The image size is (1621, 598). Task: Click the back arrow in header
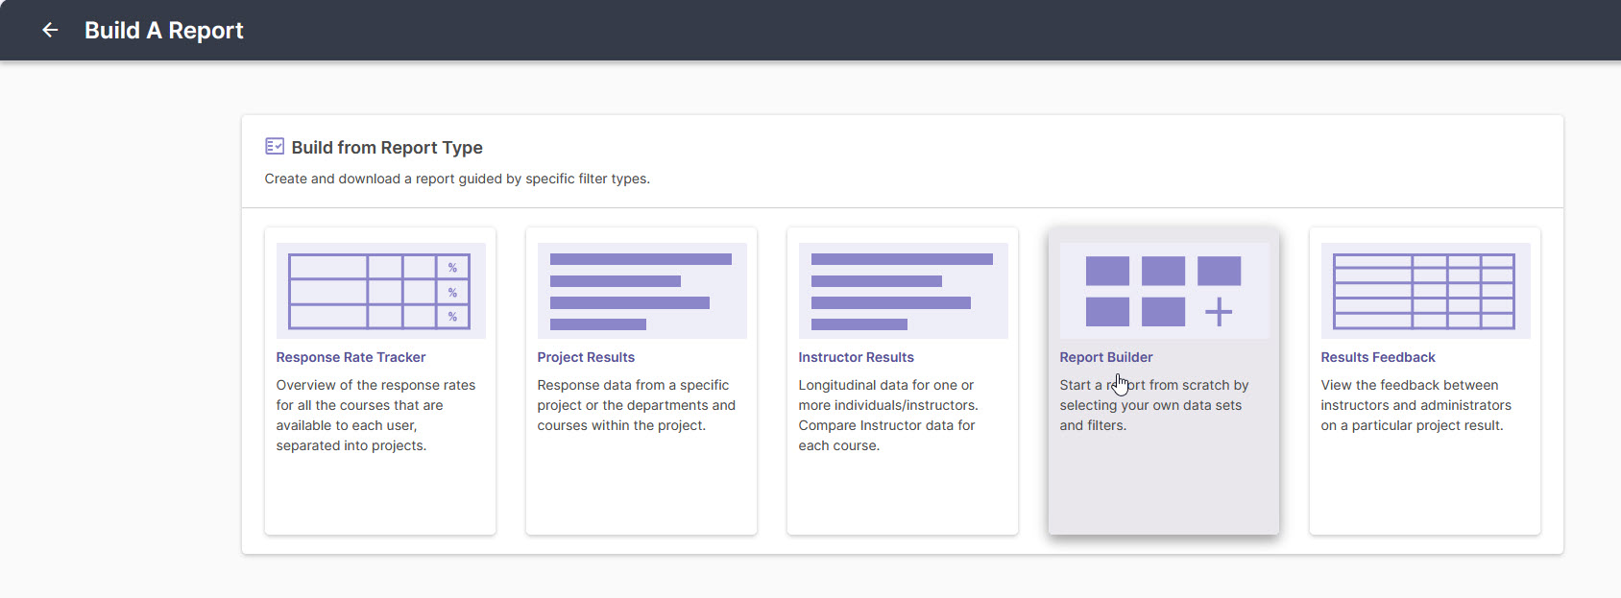point(50,31)
